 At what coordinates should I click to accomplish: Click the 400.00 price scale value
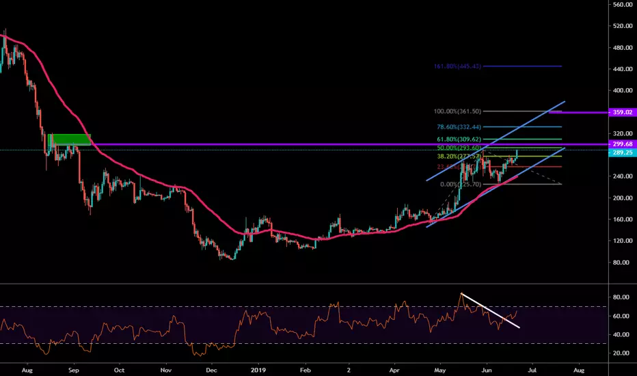[623, 90]
